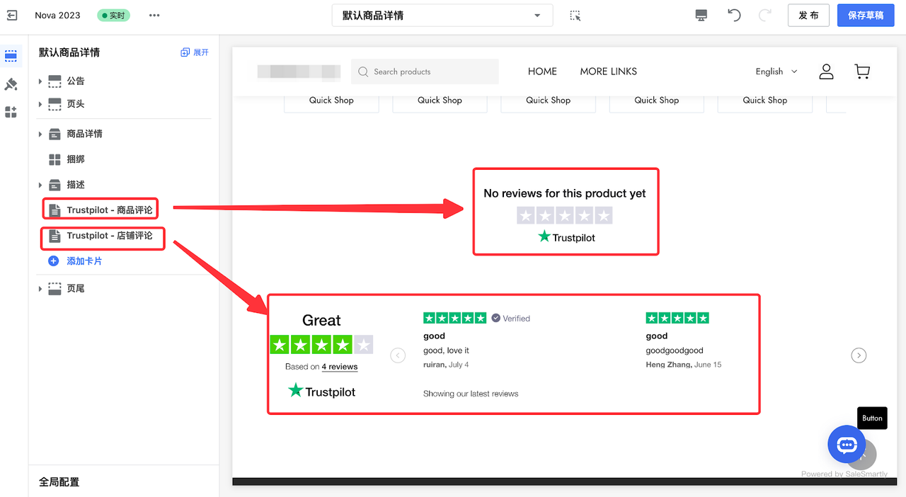Screen dimensions: 906x497
Task: Switch to desktop preview icon
Action: 701,15
